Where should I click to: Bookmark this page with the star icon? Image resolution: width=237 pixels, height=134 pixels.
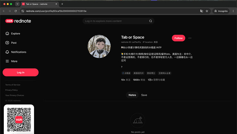pos(207,11)
